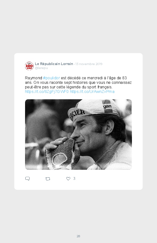Click the Le Républicain Lorrain account name

[x=54, y=64]
